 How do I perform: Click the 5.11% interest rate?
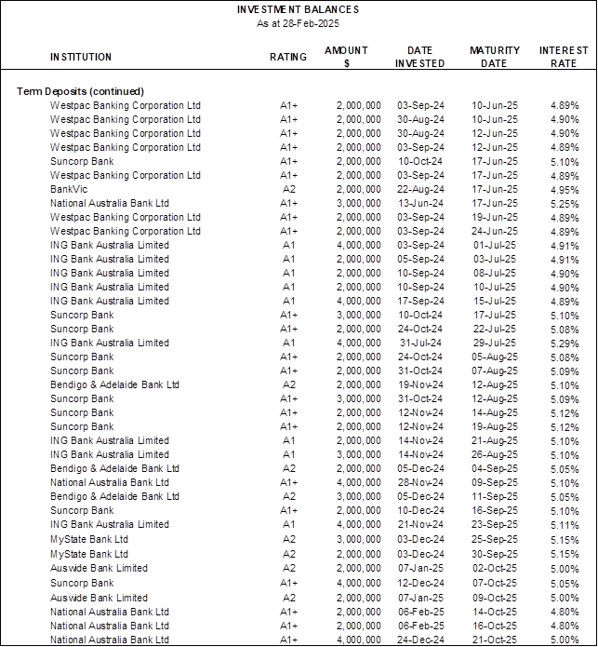(x=565, y=526)
